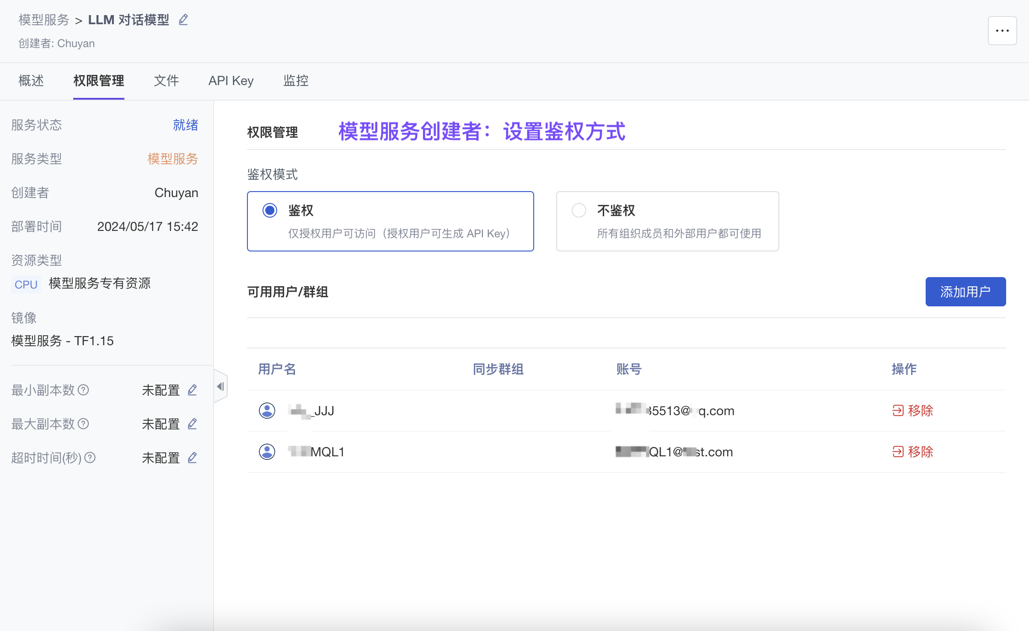Click the avatar icon of user MQL1
Image resolution: width=1029 pixels, height=631 pixels.
click(x=267, y=452)
